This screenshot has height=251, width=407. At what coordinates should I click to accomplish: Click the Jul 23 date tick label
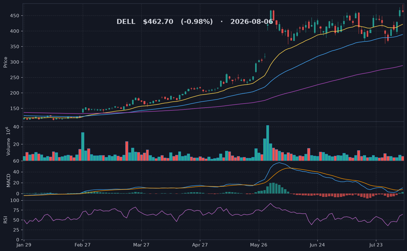[376, 245]
